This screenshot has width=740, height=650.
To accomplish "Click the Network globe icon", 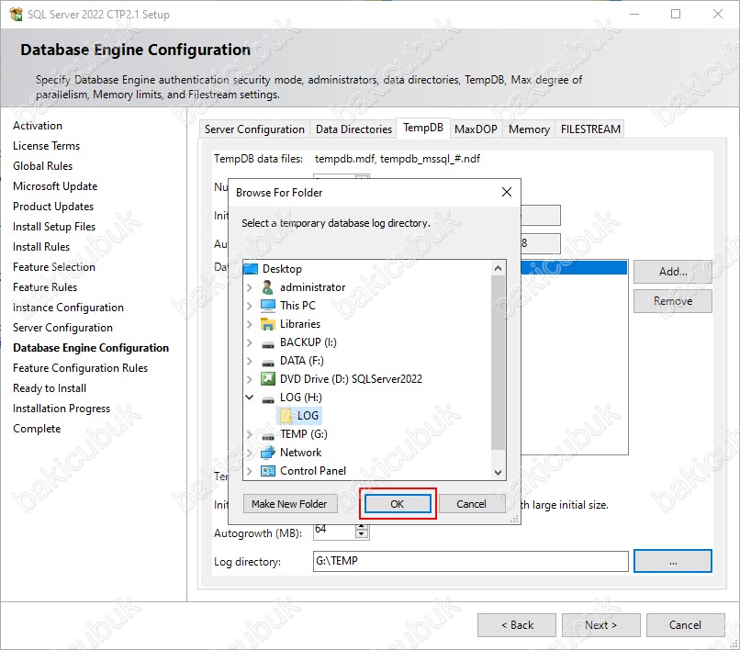I will 268,453.
